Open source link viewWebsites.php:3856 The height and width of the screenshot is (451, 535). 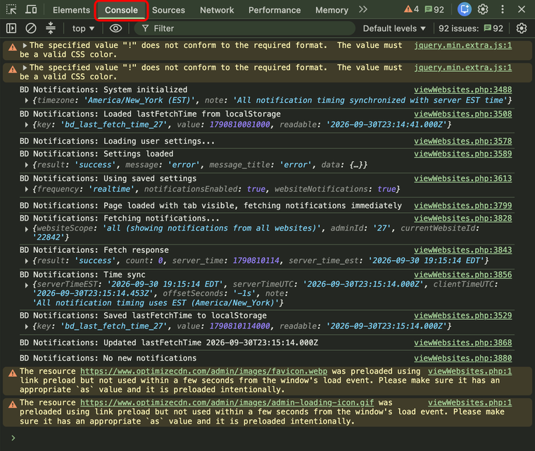pyautogui.click(x=463, y=274)
